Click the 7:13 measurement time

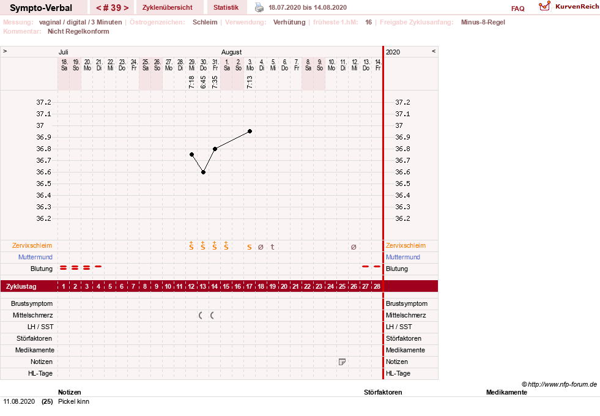point(250,82)
